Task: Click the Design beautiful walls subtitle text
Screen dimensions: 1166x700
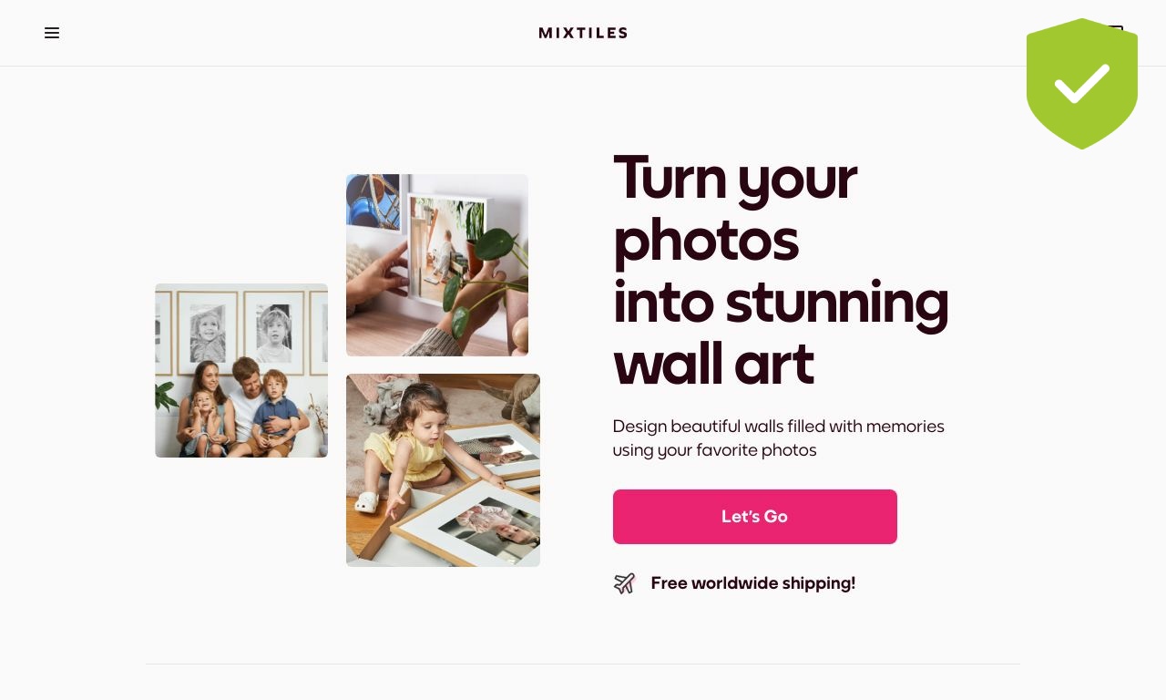Action: pos(778,438)
